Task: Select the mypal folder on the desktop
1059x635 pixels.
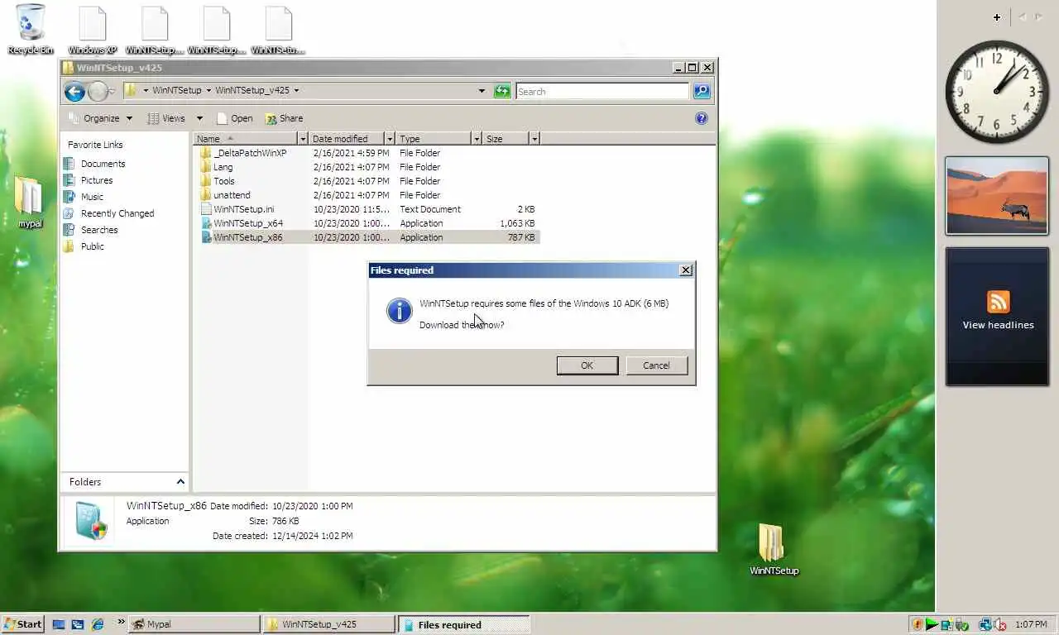Action: click(x=30, y=202)
